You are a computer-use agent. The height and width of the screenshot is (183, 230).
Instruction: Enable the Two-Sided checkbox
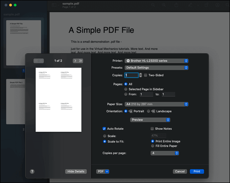[146, 75]
